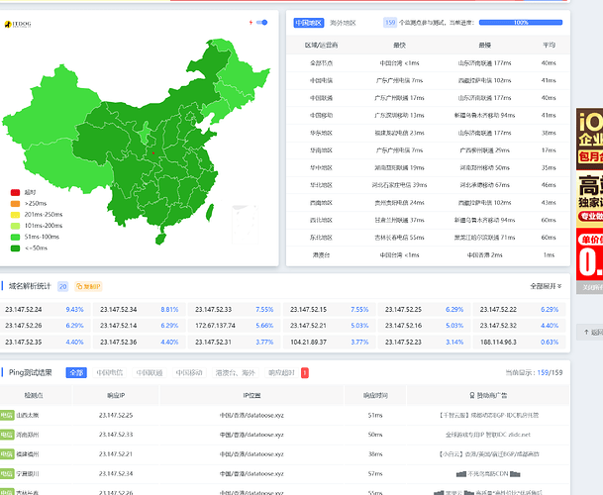The width and height of the screenshot is (603, 495).
Task: Click the orange >250ms legend swatch
Action: [15, 204]
